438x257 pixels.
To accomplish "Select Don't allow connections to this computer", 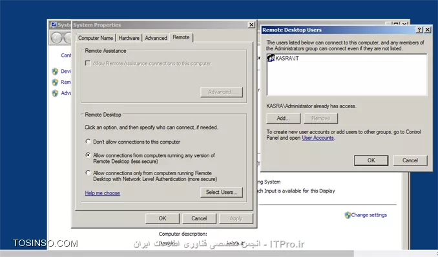I will pyautogui.click(x=88, y=142).
